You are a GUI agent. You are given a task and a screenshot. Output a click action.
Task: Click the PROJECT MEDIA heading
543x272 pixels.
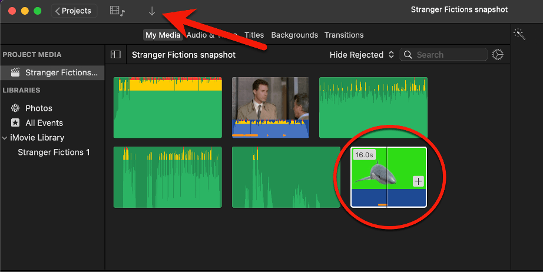click(32, 55)
